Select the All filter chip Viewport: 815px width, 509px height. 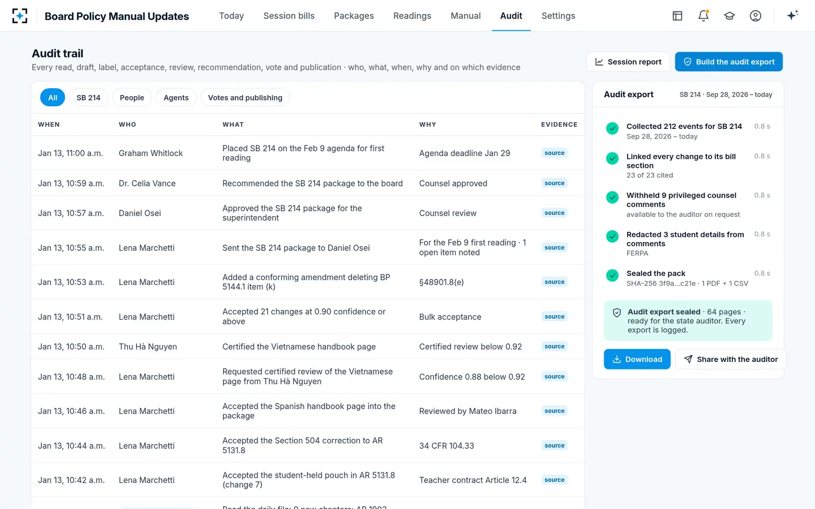point(53,97)
